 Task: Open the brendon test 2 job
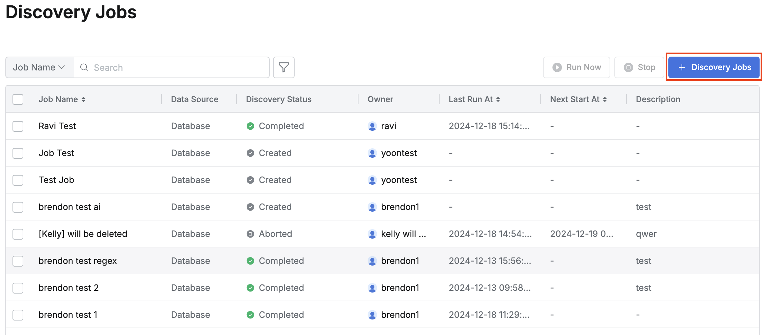[x=69, y=288]
